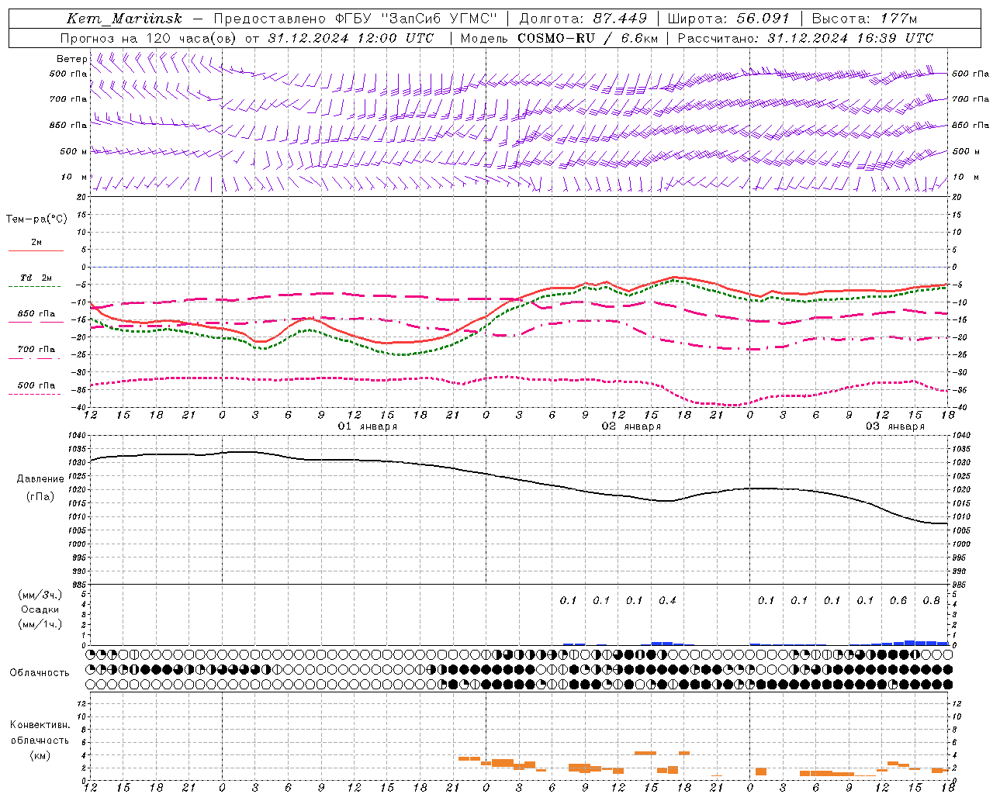Click the 01 января date label
Screen dimensions: 993x794
coord(368,426)
